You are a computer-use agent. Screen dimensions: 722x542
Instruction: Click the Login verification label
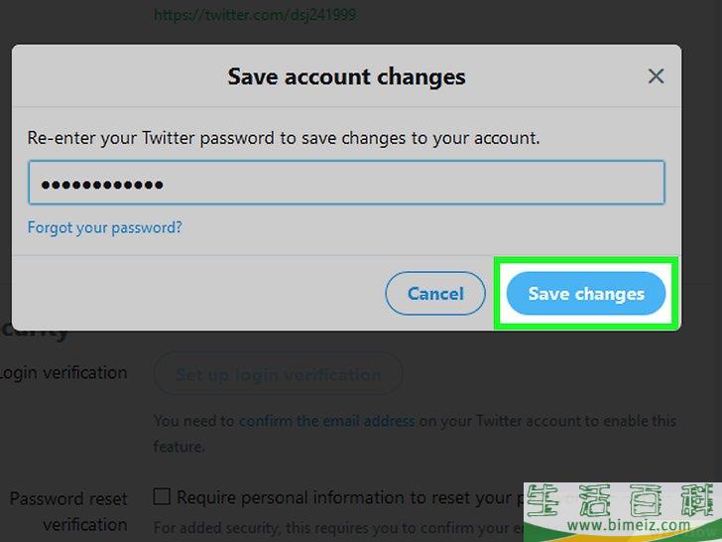coord(63,373)
